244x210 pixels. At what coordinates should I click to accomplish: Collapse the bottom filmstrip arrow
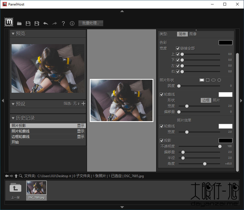pyautogui.click(x=122, y=207)
